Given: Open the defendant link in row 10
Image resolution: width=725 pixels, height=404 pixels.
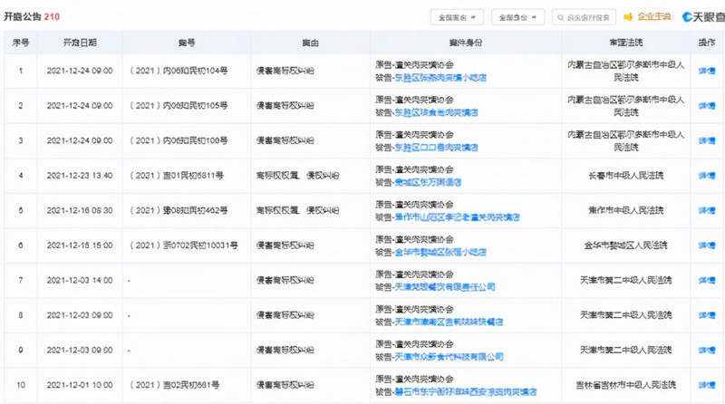Looking at the screenshot, I should click(465, 392).
